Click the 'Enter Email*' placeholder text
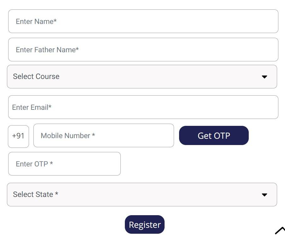This screenshot has height=235, width=285. (x=32, y=107)
